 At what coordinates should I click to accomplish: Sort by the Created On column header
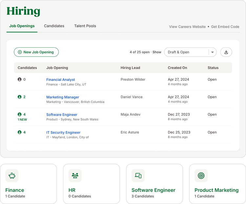point(177,68)
